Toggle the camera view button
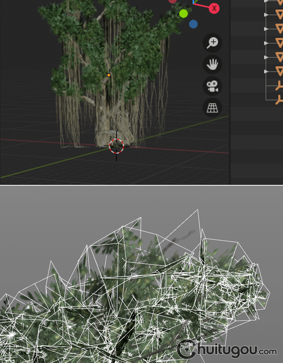Screen dimensions: 283x363 click(x=212, y=86)
